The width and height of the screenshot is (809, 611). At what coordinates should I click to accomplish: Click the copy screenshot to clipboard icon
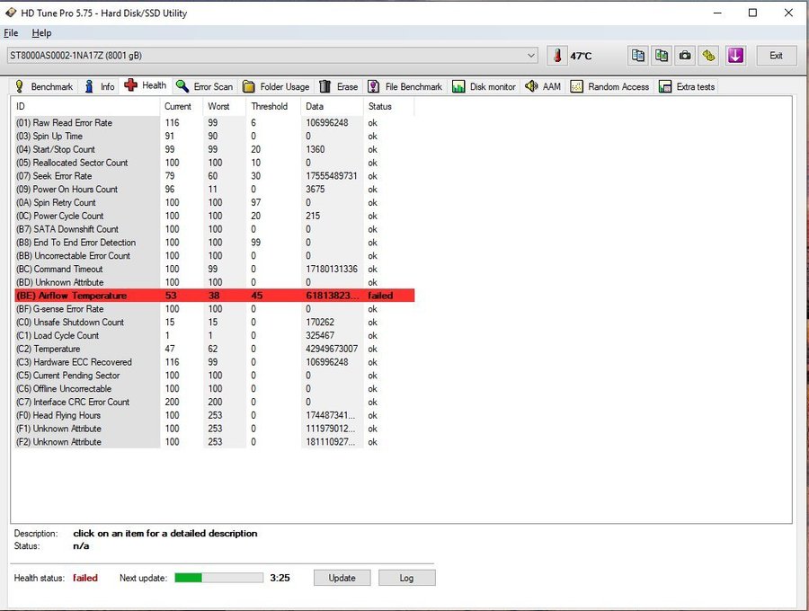662,55
